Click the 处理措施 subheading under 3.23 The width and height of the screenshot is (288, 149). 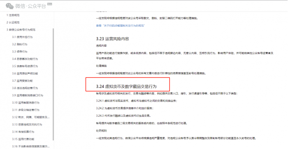tap(101, 66)
